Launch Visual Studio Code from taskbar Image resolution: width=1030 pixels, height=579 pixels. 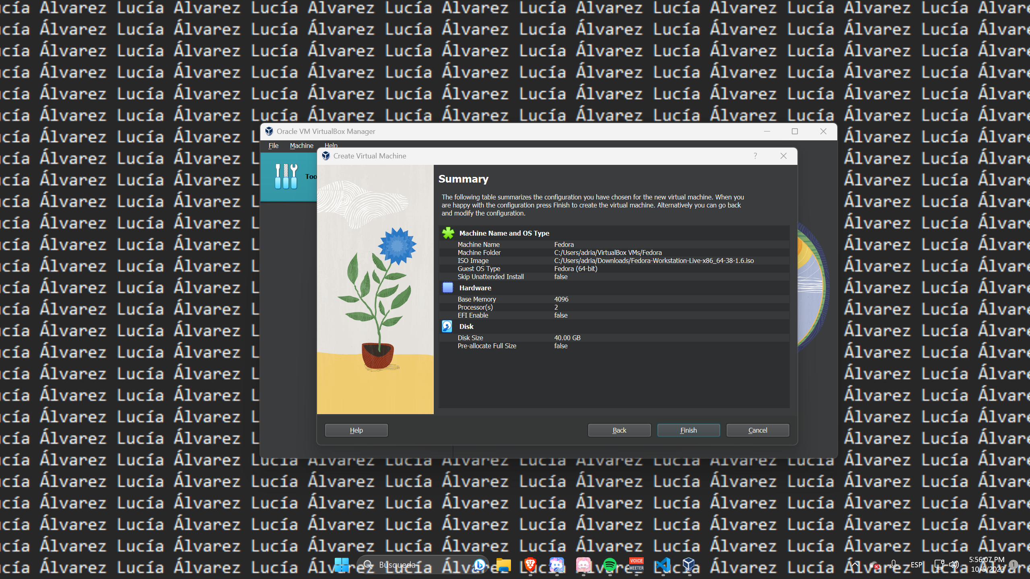point(663,565)
